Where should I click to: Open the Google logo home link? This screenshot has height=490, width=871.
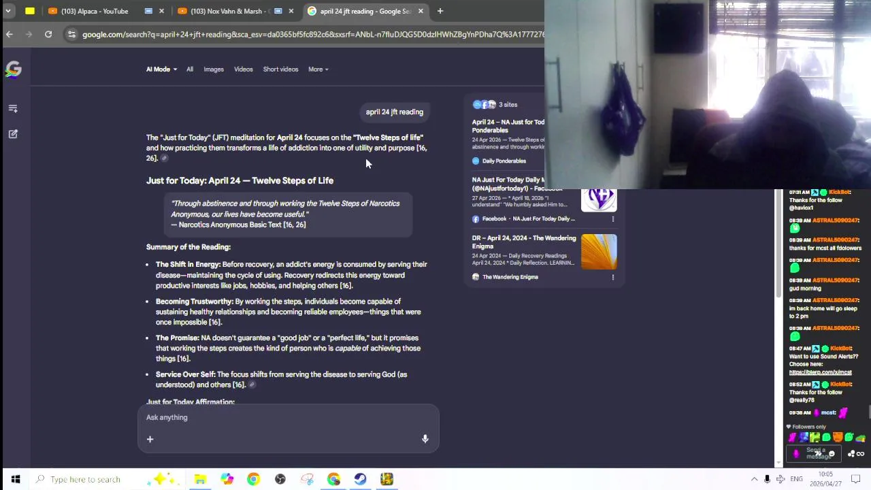(x=13, y=69)
